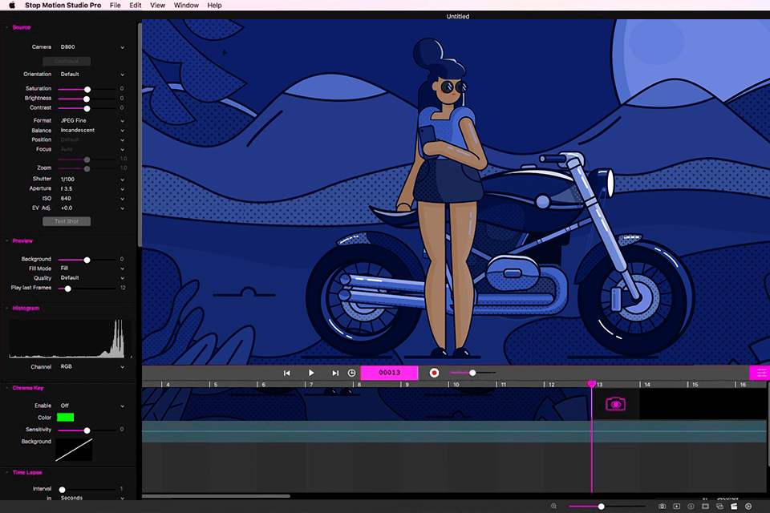Click the loop playback icon in bottom toolbar

pos(719,507)
